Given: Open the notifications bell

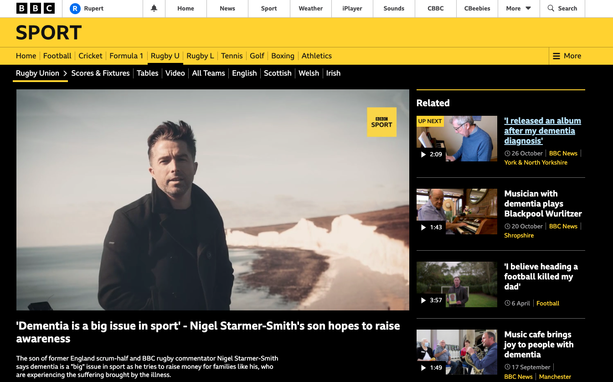Looking at the screenshot, I should pos(154,8).
